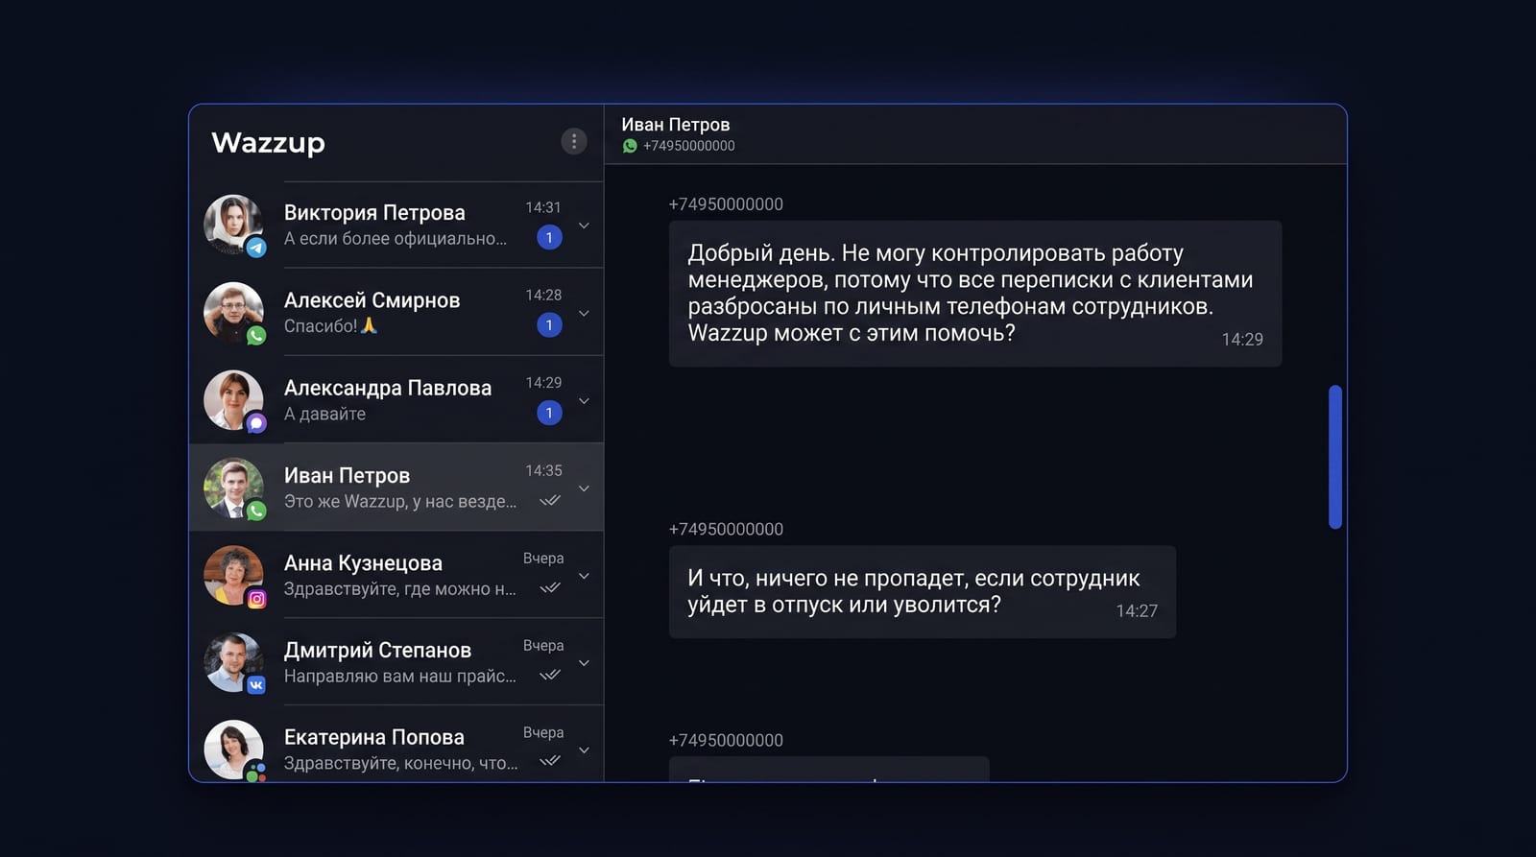Viewport: 1536px width, 857px height.
Task: Click the Wazzup logo title
Action: [x=268, y=143]
